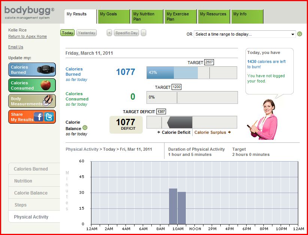Click the date heading Friday, March 11, 2011
Image resolution: width=308 pixels, height=235 pixels.
pos(89,53)
